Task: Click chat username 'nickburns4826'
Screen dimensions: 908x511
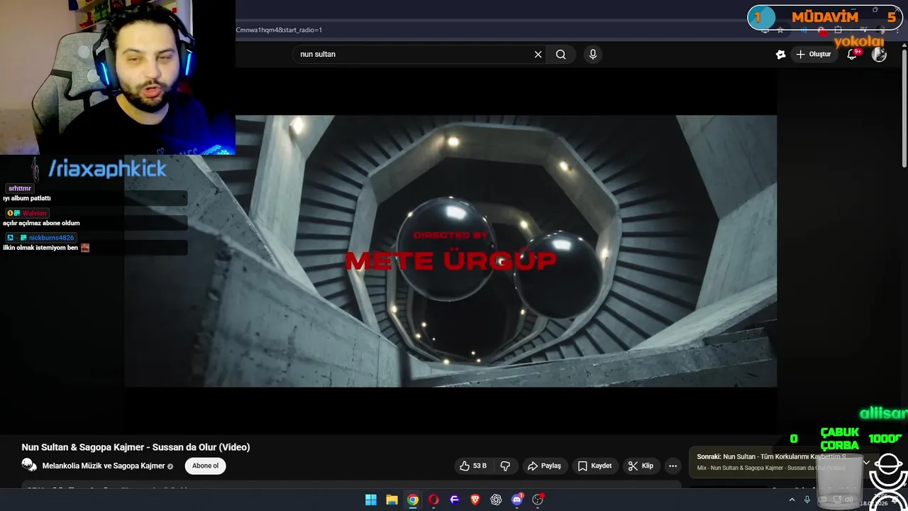Action: (51, 238)
